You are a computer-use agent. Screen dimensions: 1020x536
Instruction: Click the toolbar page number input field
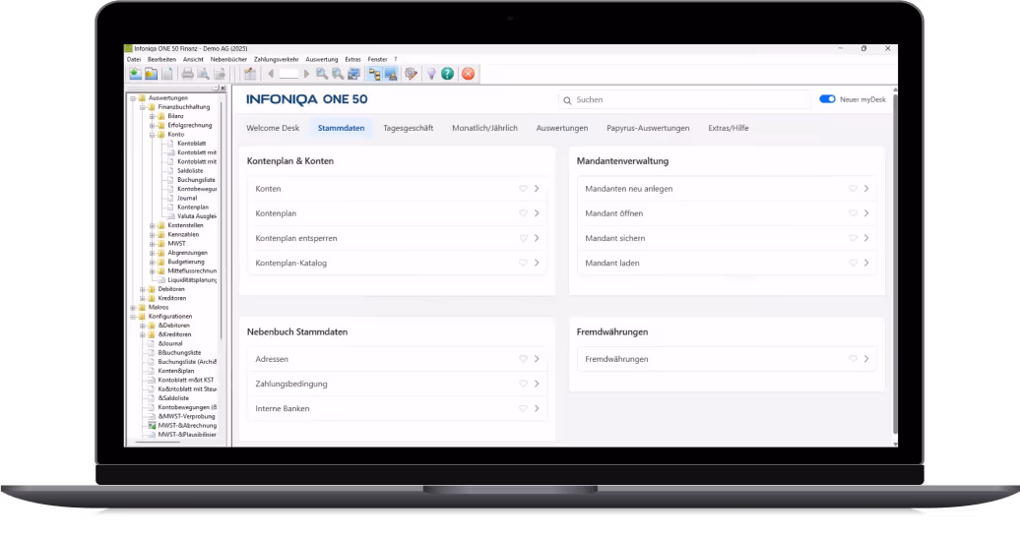click(288, 74)
